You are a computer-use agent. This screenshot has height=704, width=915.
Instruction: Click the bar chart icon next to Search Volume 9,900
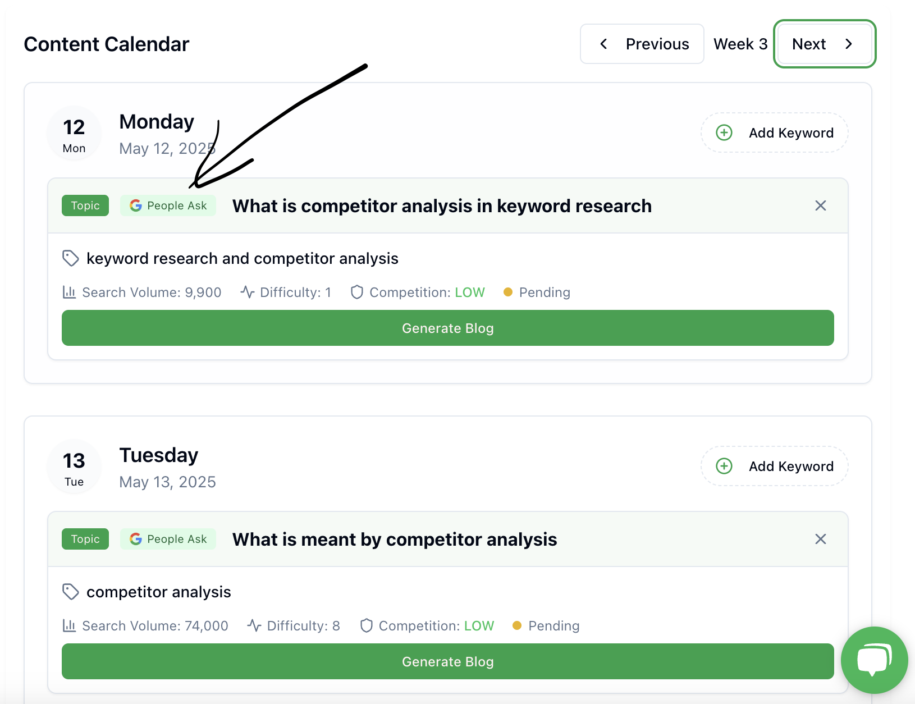69,292
